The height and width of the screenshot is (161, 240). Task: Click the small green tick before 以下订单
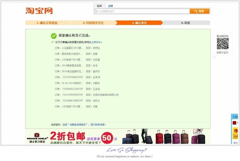coord(52,42)
